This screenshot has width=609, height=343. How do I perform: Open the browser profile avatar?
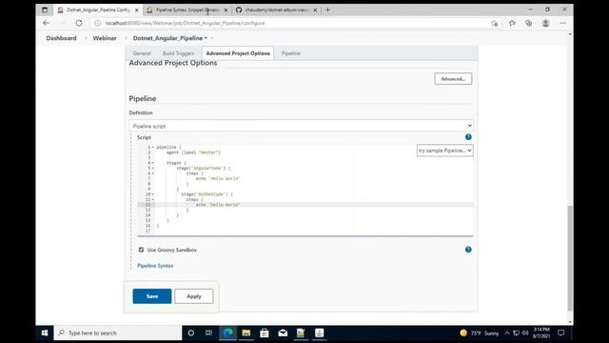[x=545, y=23]
